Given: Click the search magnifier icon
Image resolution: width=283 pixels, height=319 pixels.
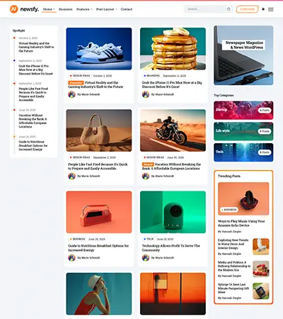Looking at the screenshot, I should [x=229, y=9].
